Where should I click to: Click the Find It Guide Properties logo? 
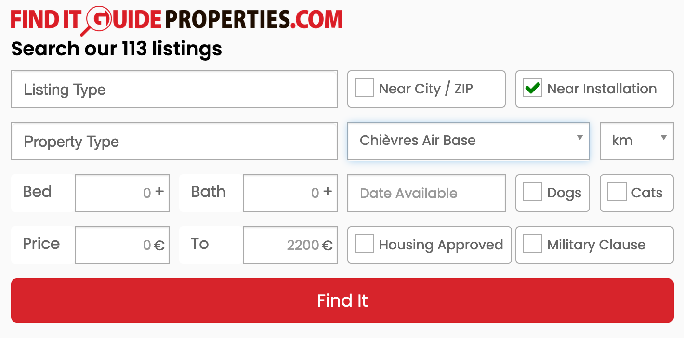pos(176,19)
